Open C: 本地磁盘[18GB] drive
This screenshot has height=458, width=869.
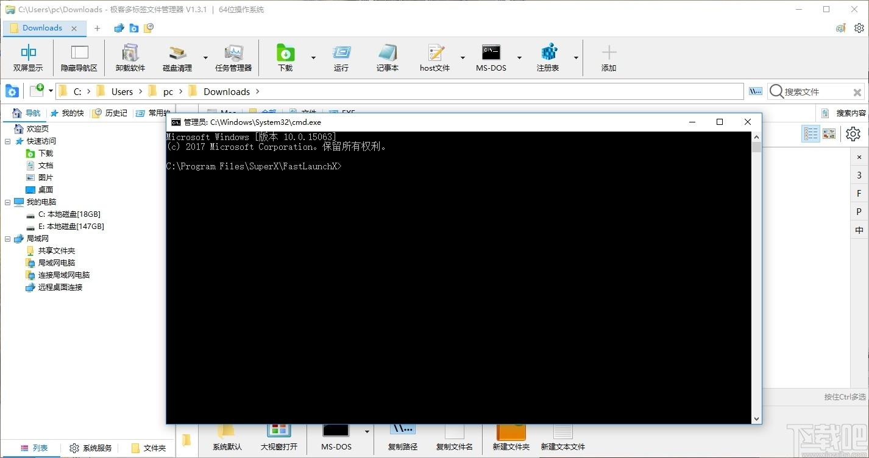tap(69, 214)
